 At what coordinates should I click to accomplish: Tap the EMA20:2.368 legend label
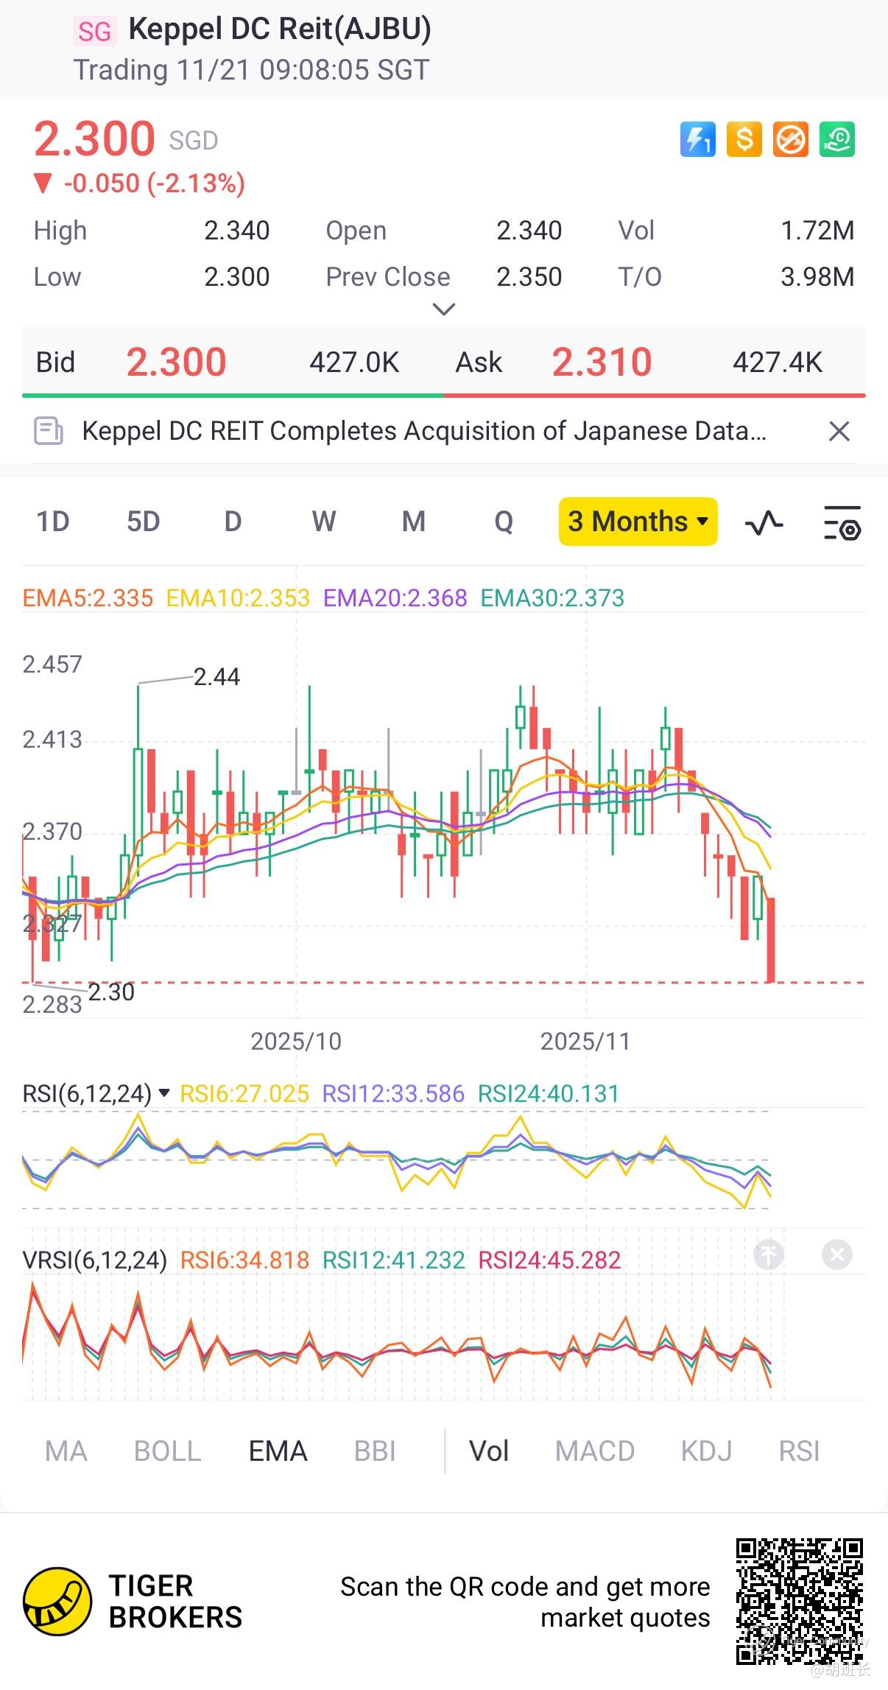[x=395, y=597]
